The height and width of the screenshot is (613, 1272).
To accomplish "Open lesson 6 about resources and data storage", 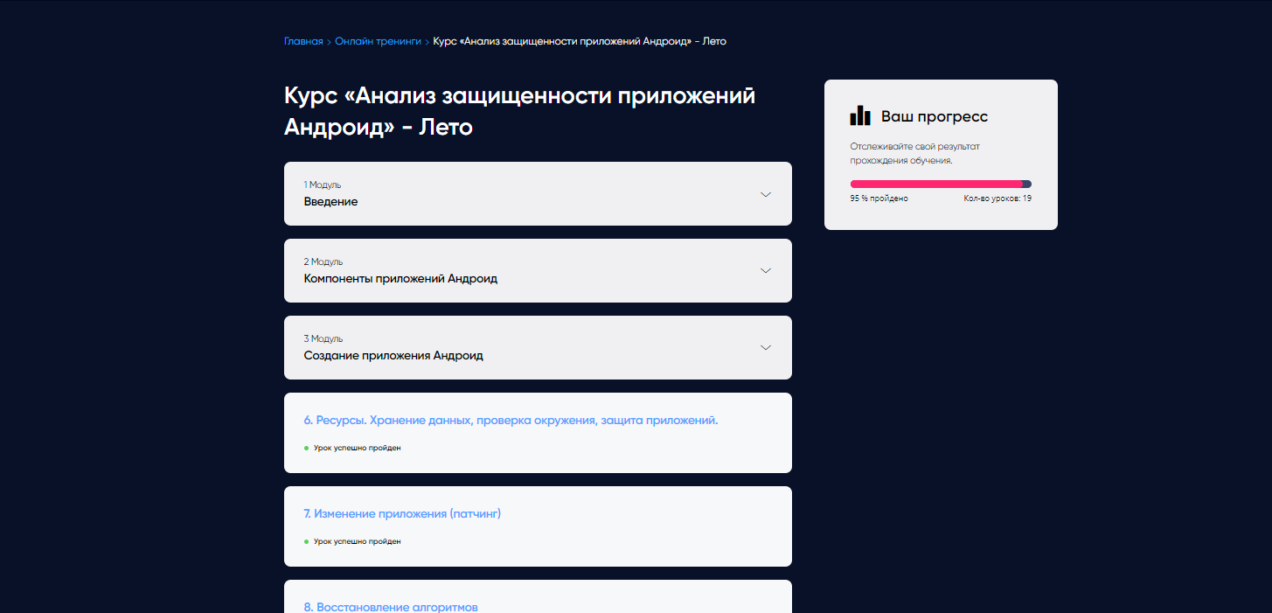I will tap(510, 420).
